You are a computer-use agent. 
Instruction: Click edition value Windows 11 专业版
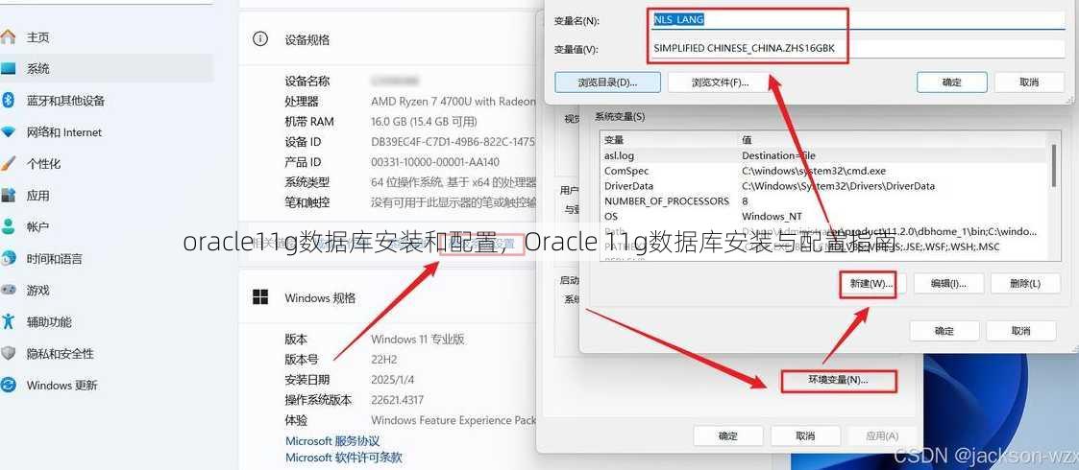point(418,339)
